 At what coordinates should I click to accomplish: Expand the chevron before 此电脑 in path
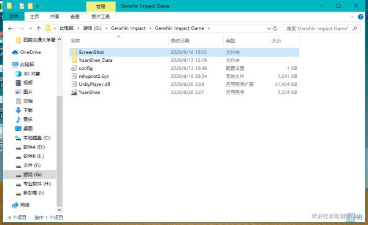[55, 28]
